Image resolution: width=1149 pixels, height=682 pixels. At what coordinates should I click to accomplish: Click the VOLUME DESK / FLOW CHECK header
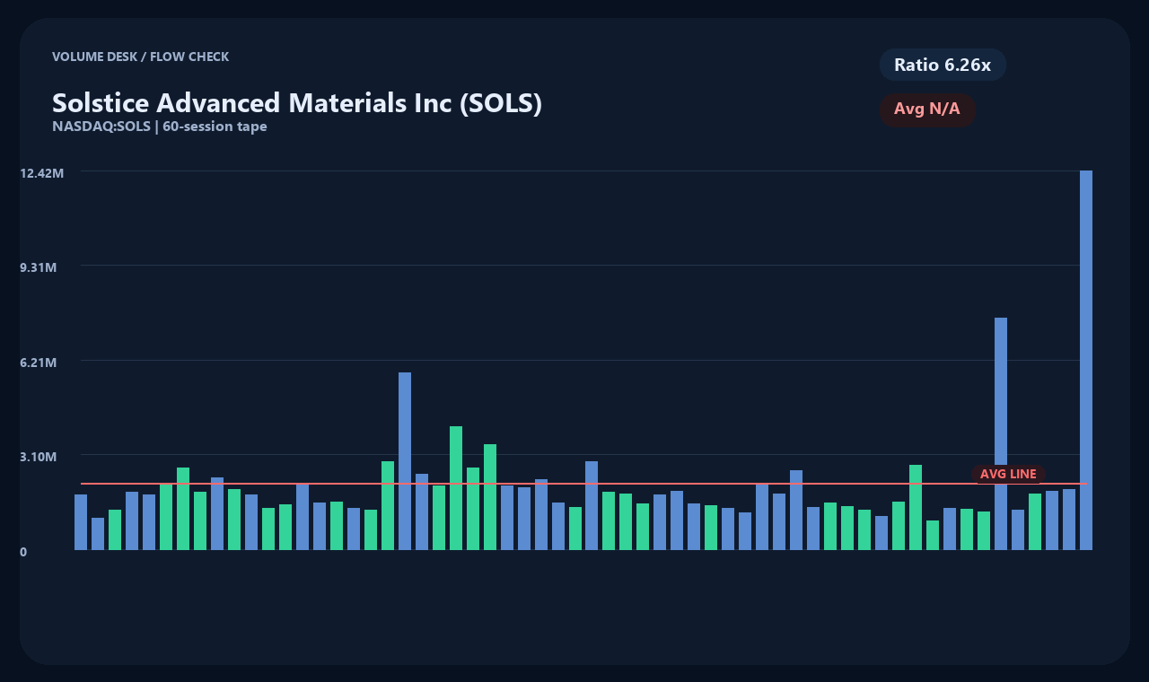[140, 57]
